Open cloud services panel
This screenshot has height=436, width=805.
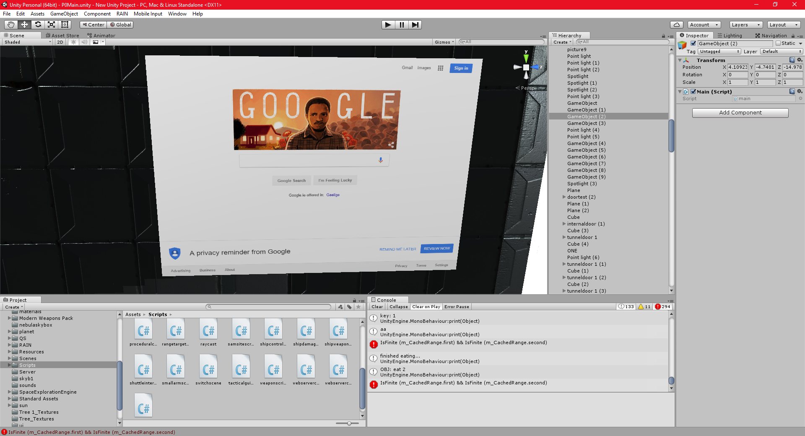(x=676, y=25)
